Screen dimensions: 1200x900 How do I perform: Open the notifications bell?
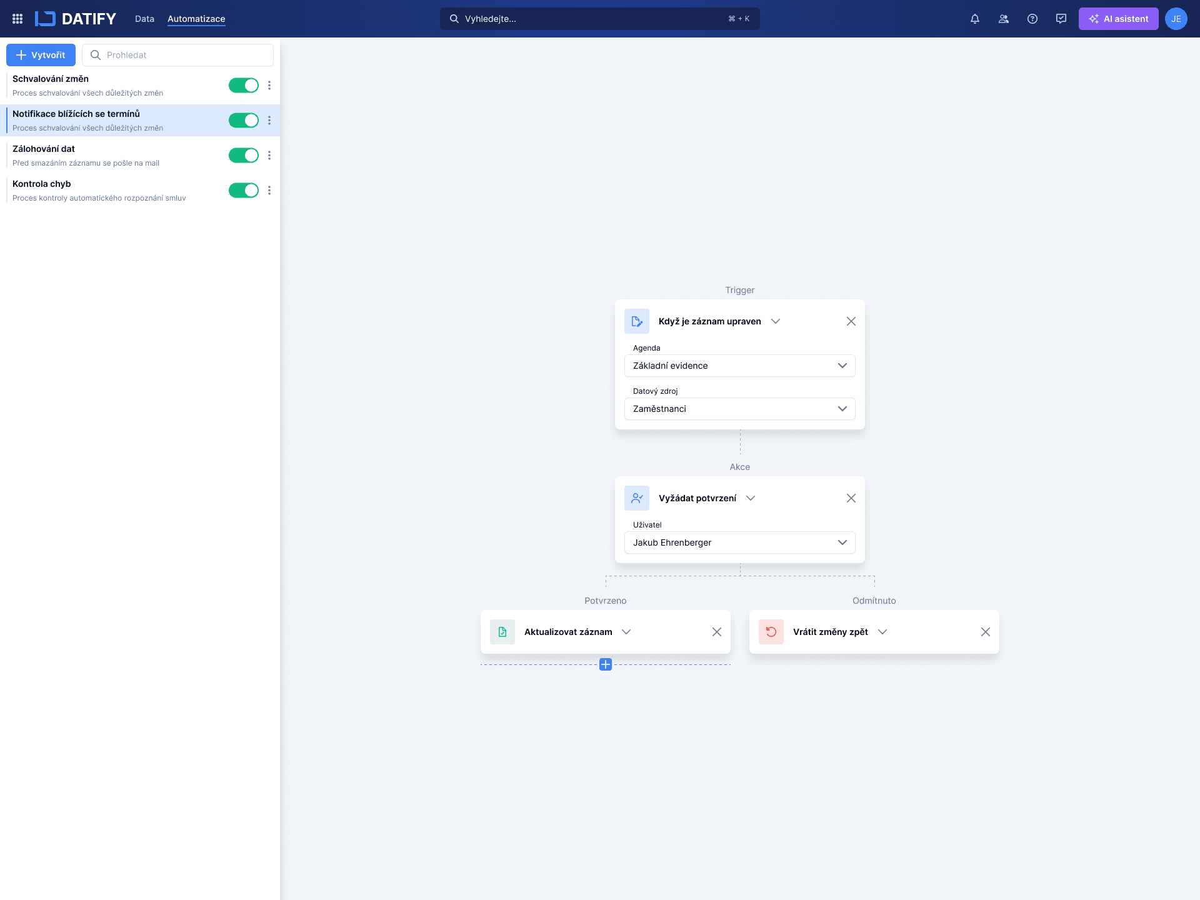pos(975,19)
